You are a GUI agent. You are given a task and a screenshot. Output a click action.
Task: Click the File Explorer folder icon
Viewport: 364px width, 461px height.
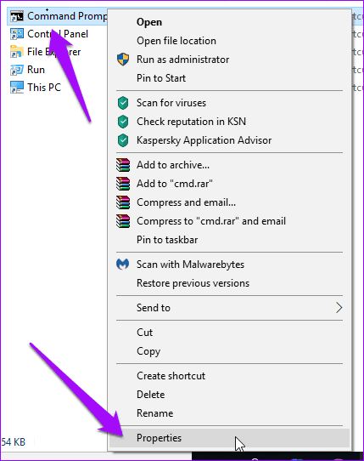click(16, 52)
